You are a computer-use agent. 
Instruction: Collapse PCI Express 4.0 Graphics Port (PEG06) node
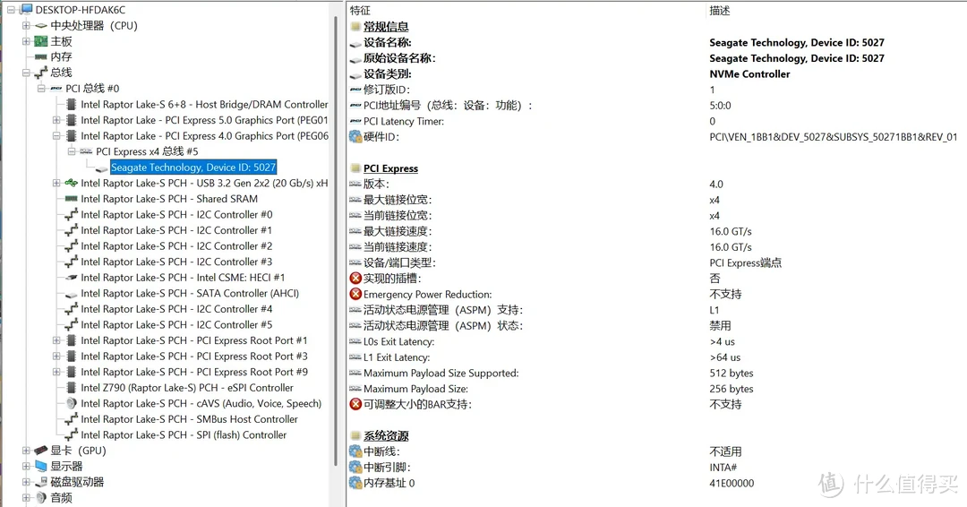(x=56, y=135)
